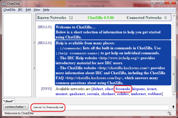Open the View menu
This screenshot has height=118, width=178.
click(37, 10)
